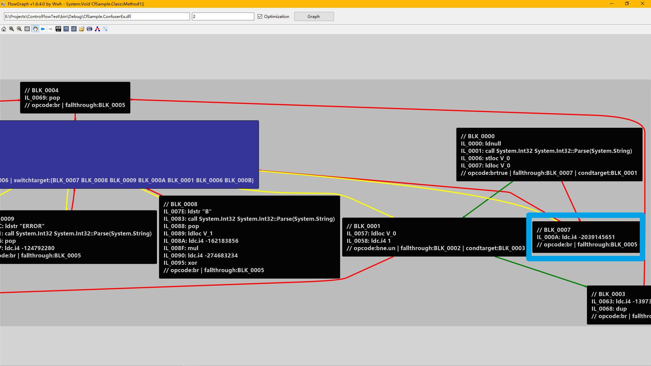This screenshot has width=651, height=366.
Task: Click the graph layout settings icon
Action: point(97,29)
